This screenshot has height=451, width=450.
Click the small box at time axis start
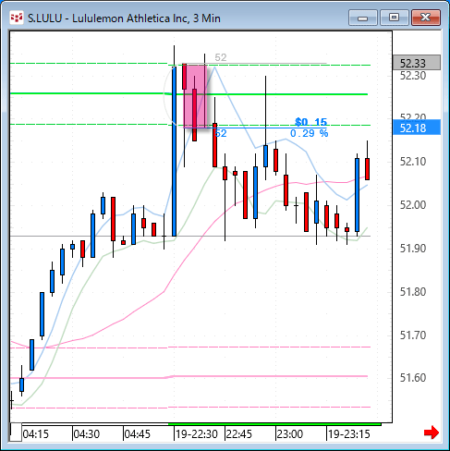(x=16, y=433)
